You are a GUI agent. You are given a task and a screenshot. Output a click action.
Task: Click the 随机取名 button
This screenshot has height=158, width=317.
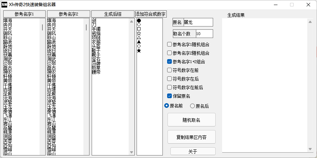click(x=192, y=120)
